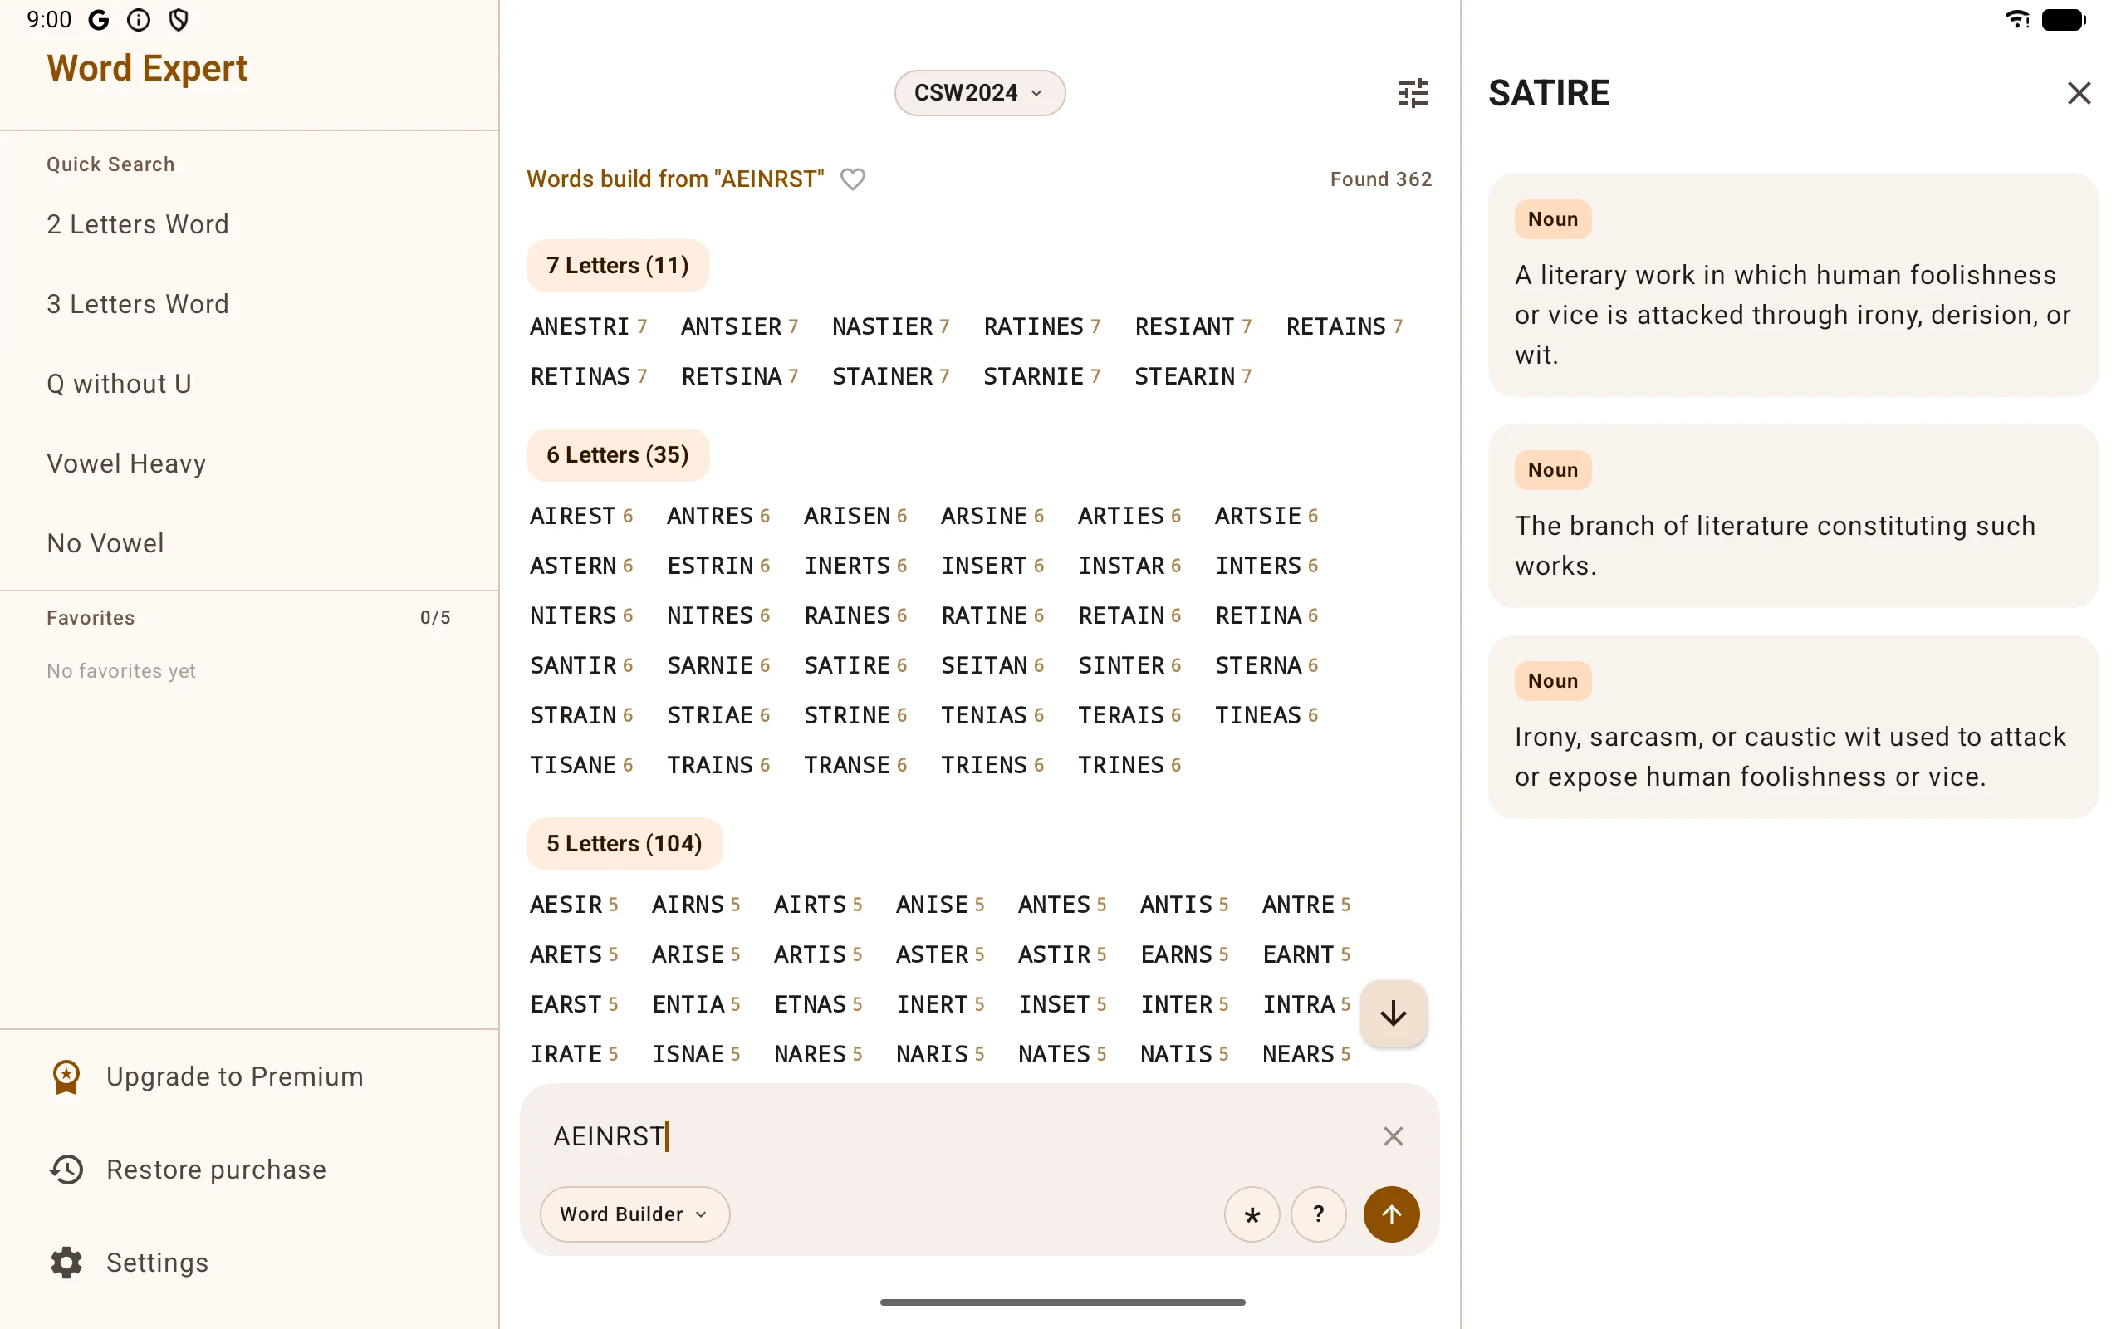
Task: Select 3 Letters Word quick search
Action: coord(138,304)
